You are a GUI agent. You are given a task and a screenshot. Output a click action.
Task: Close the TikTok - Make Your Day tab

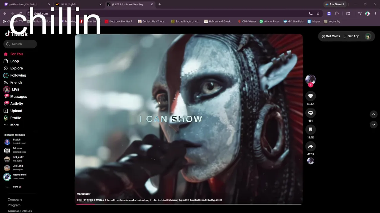click(x=152, y=4)
